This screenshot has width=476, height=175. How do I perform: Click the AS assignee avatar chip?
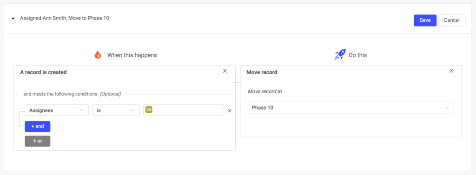pos(149,110)
